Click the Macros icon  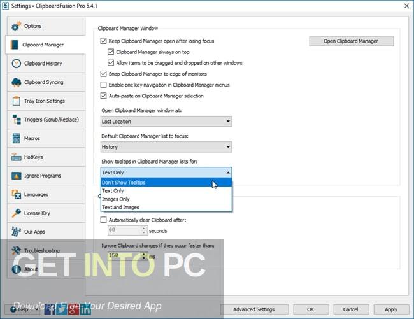click(x=16, y=138)
